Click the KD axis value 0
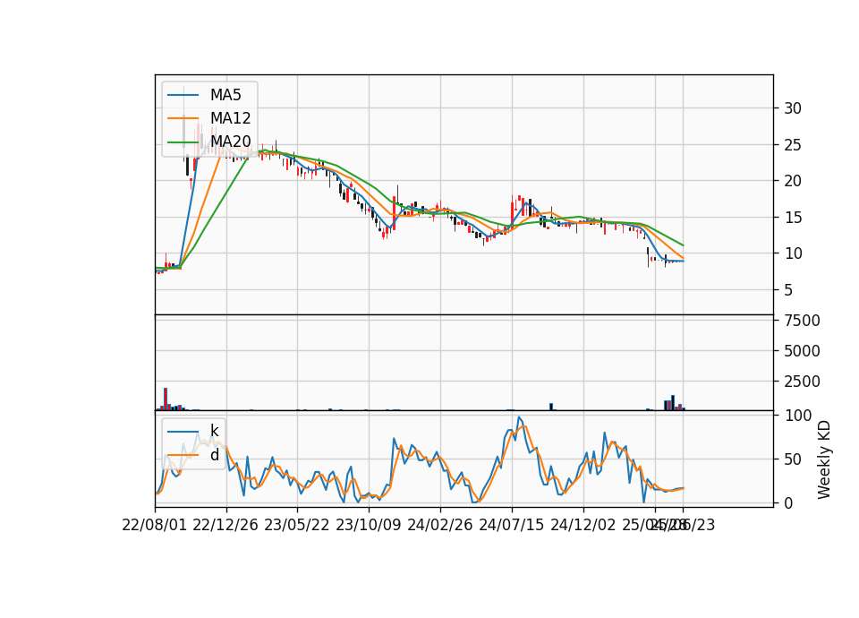 (788, 502)
